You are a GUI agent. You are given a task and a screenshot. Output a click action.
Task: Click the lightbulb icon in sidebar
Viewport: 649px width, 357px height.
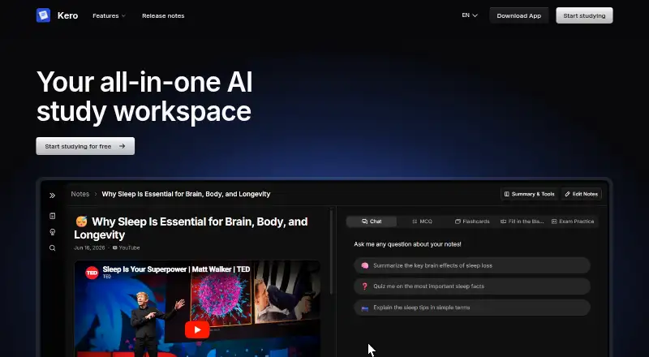52,232
